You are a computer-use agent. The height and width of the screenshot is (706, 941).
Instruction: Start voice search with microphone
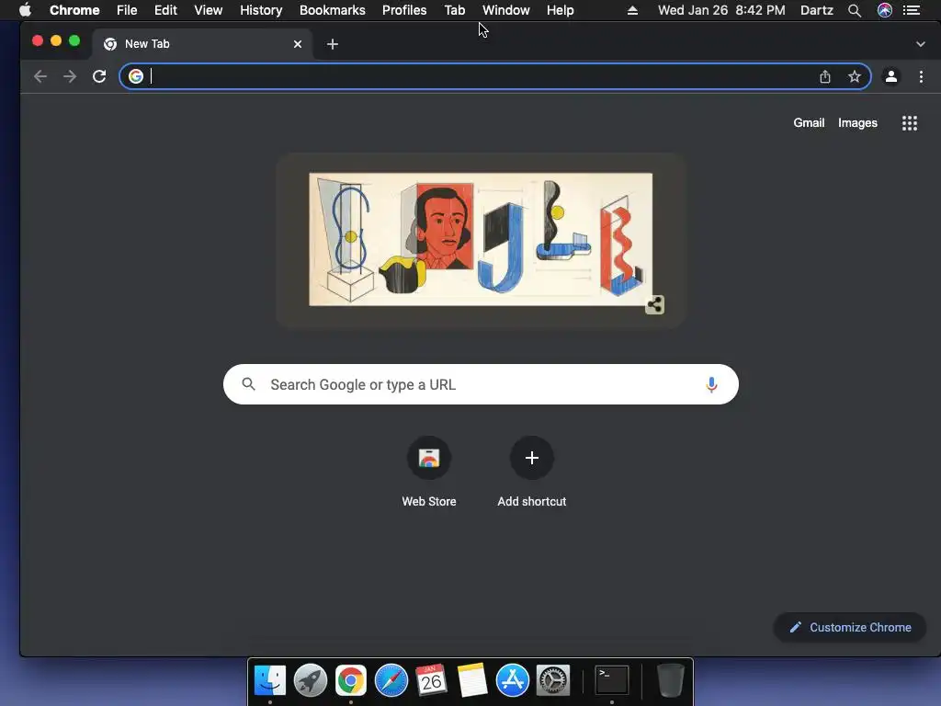(712, 384)
